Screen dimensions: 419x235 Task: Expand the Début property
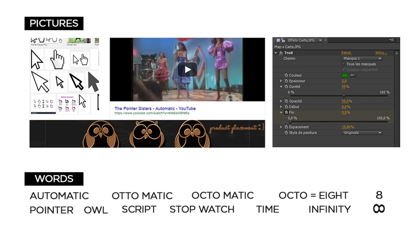pos(281,107)
